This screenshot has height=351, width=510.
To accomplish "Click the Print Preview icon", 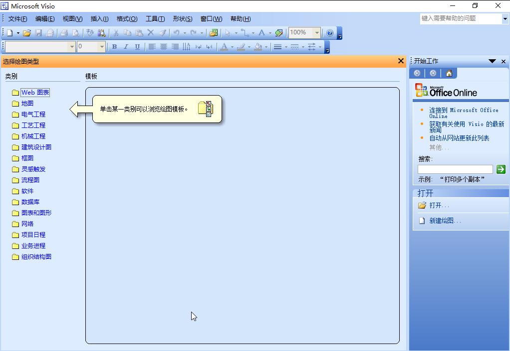I will (75, 33).
